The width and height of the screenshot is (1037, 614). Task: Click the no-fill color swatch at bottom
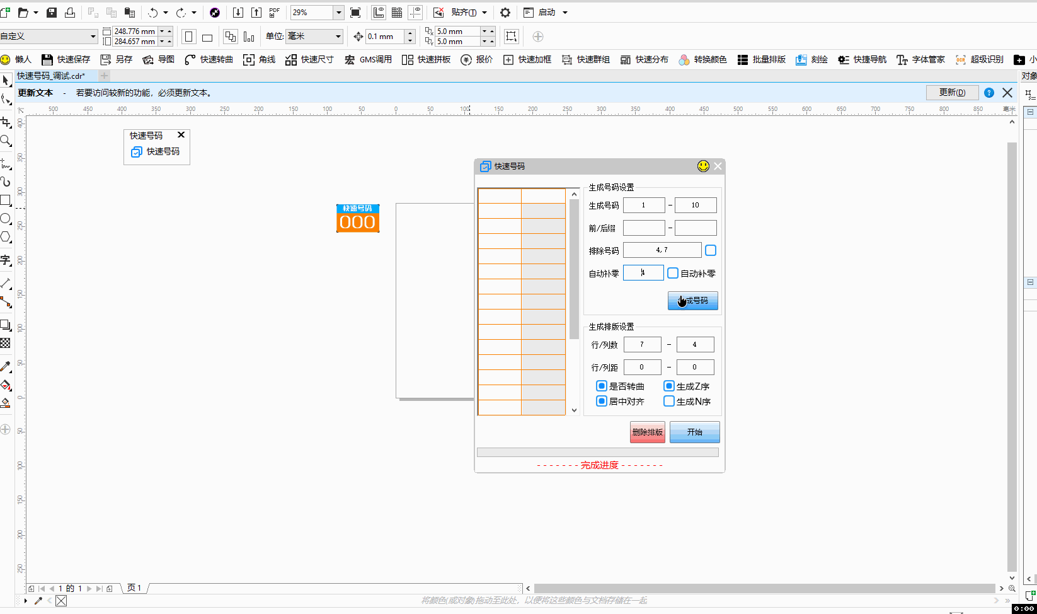[61, 601]
